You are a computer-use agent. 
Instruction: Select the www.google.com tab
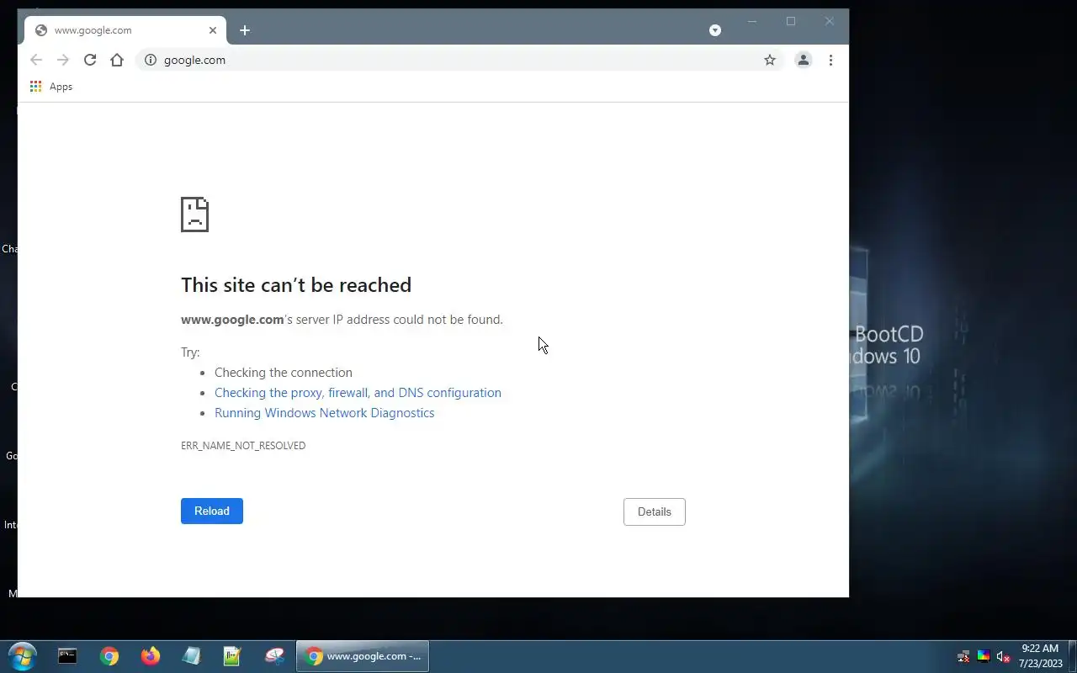coord(125,30)
